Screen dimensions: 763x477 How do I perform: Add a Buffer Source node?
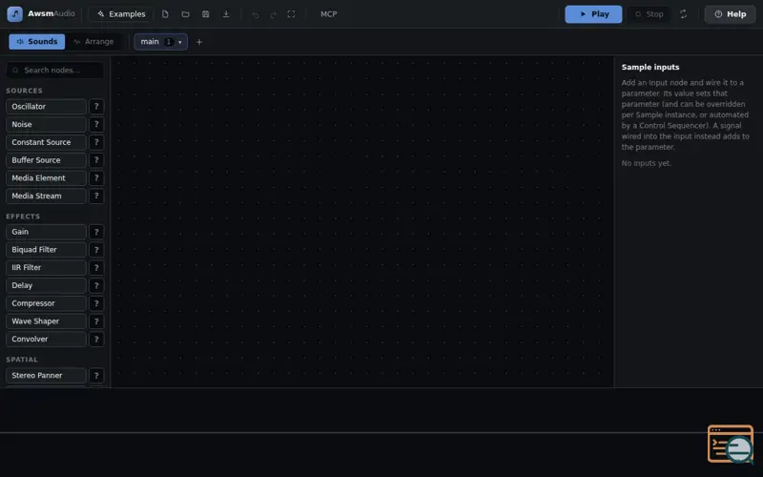[x=46, y=160]
